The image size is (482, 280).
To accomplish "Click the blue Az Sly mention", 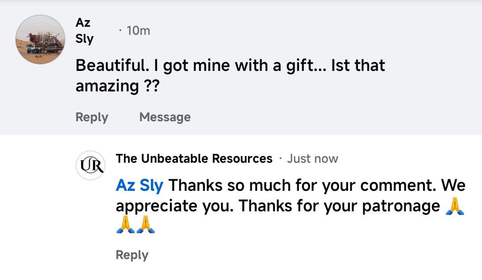I will (x=139, y=185).
